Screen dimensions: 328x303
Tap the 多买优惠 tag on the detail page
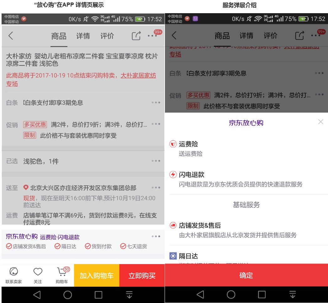pos(35,125)
